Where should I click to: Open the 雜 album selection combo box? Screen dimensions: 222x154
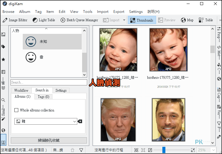46,121
